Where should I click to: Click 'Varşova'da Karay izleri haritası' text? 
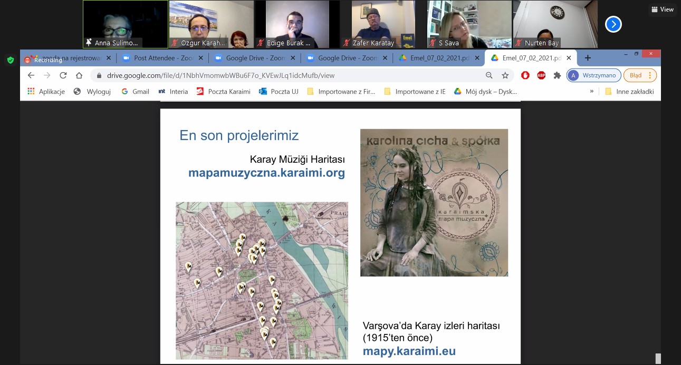tap(431, 325)
